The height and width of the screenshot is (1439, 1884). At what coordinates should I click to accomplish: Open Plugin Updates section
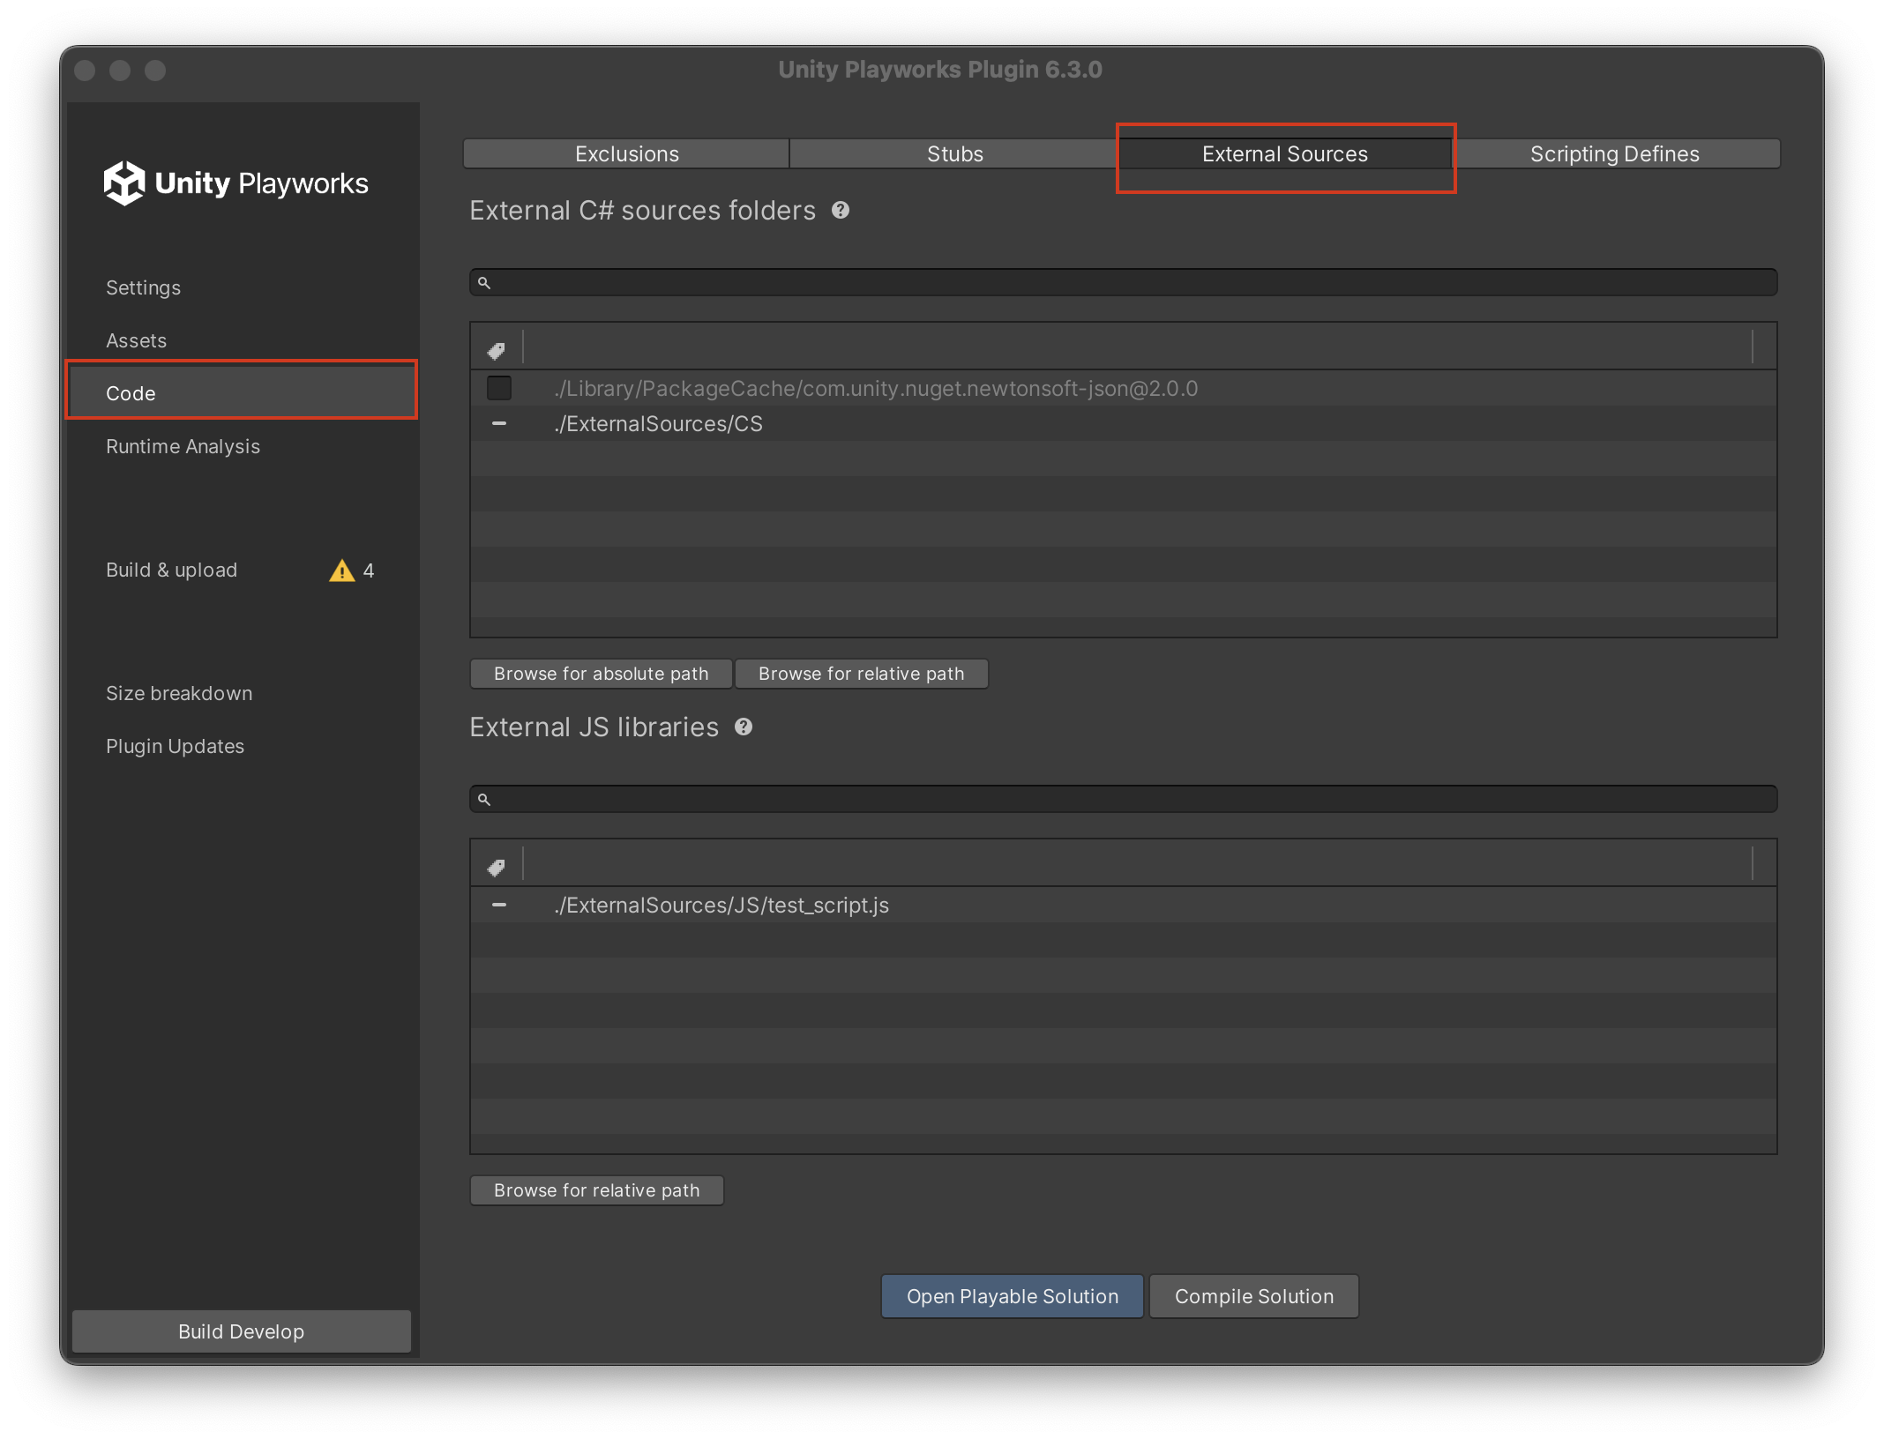(x=175, y=746)
